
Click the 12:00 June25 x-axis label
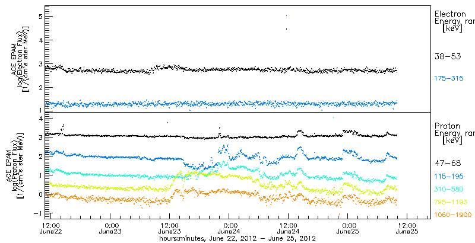[407, 228]
